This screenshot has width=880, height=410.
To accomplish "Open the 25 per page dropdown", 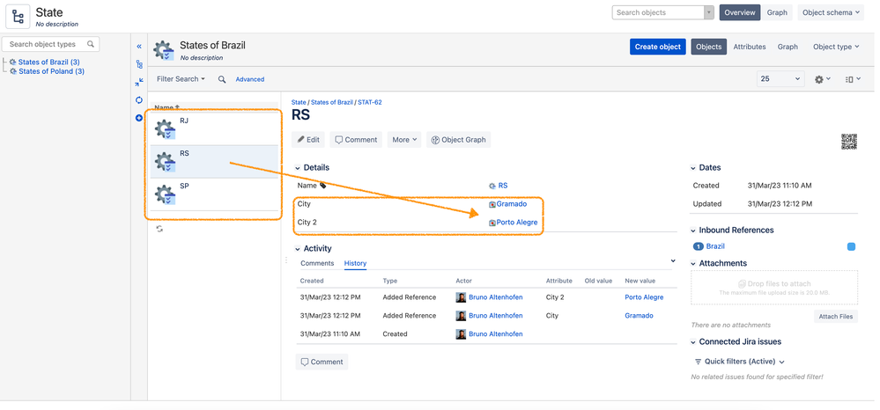I will (x=780, y=79).
